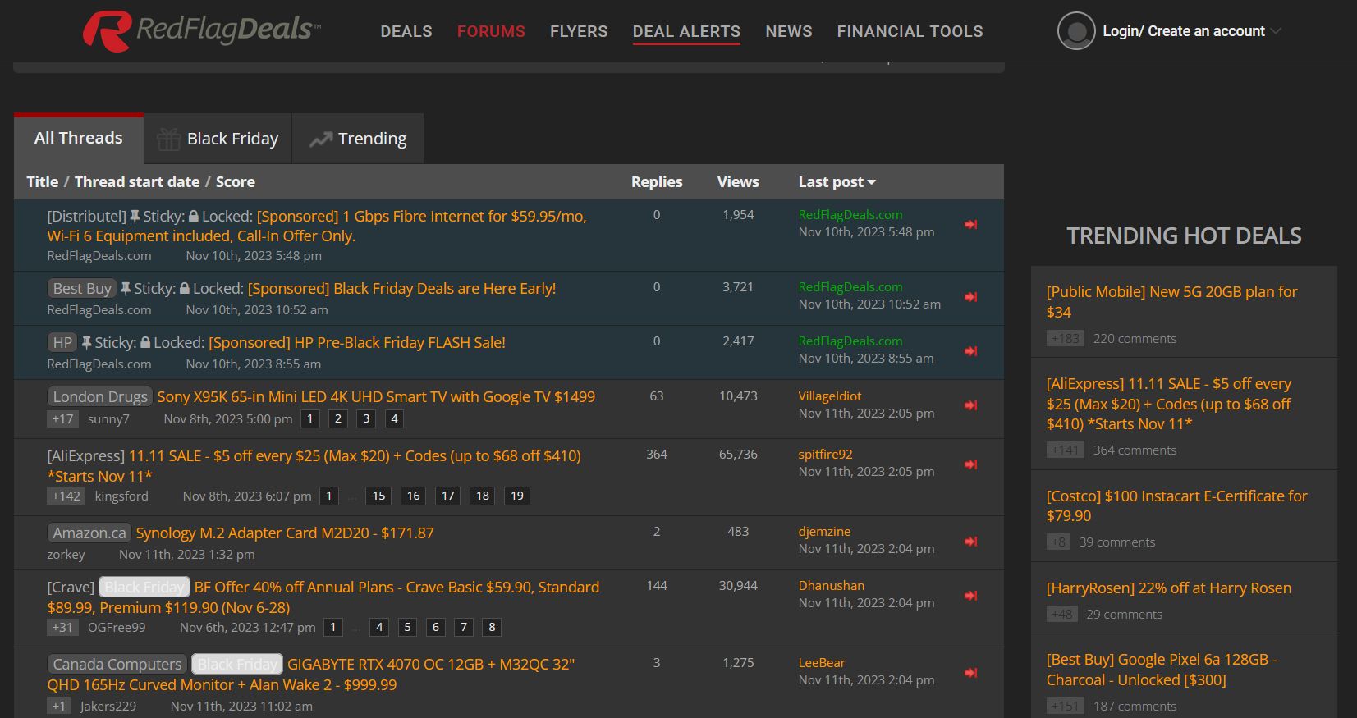
Task: Open Costco $100 Instacart E-Certificate deal
Action: [1177, 506]
